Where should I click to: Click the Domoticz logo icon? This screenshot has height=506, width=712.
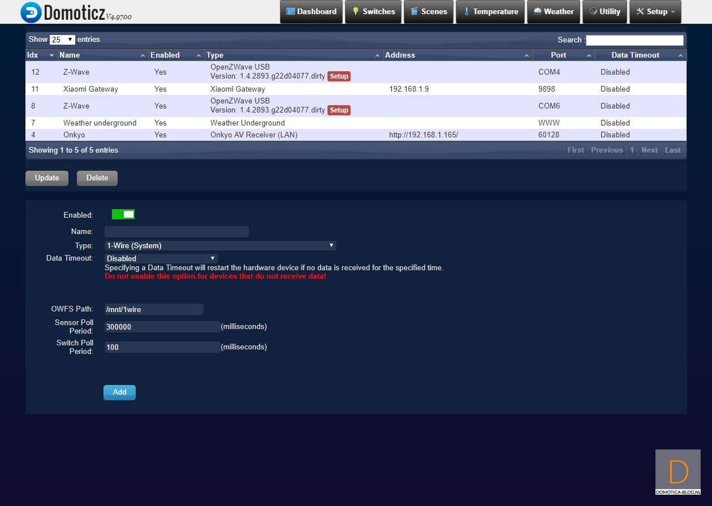point(31,12)
